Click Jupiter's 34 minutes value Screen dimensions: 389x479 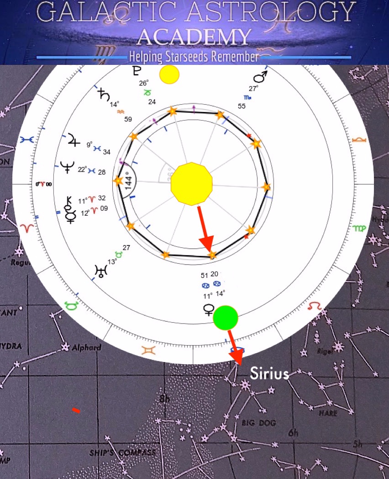coord(106,152)
